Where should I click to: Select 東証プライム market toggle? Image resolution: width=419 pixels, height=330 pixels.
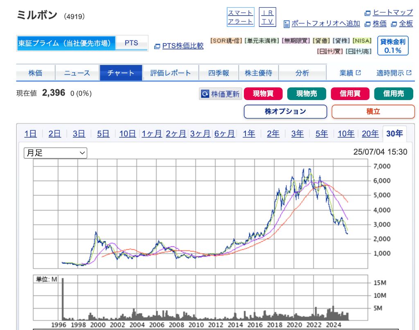click(66, 43)
